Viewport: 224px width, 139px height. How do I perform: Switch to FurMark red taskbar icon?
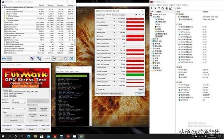point(55,136)
